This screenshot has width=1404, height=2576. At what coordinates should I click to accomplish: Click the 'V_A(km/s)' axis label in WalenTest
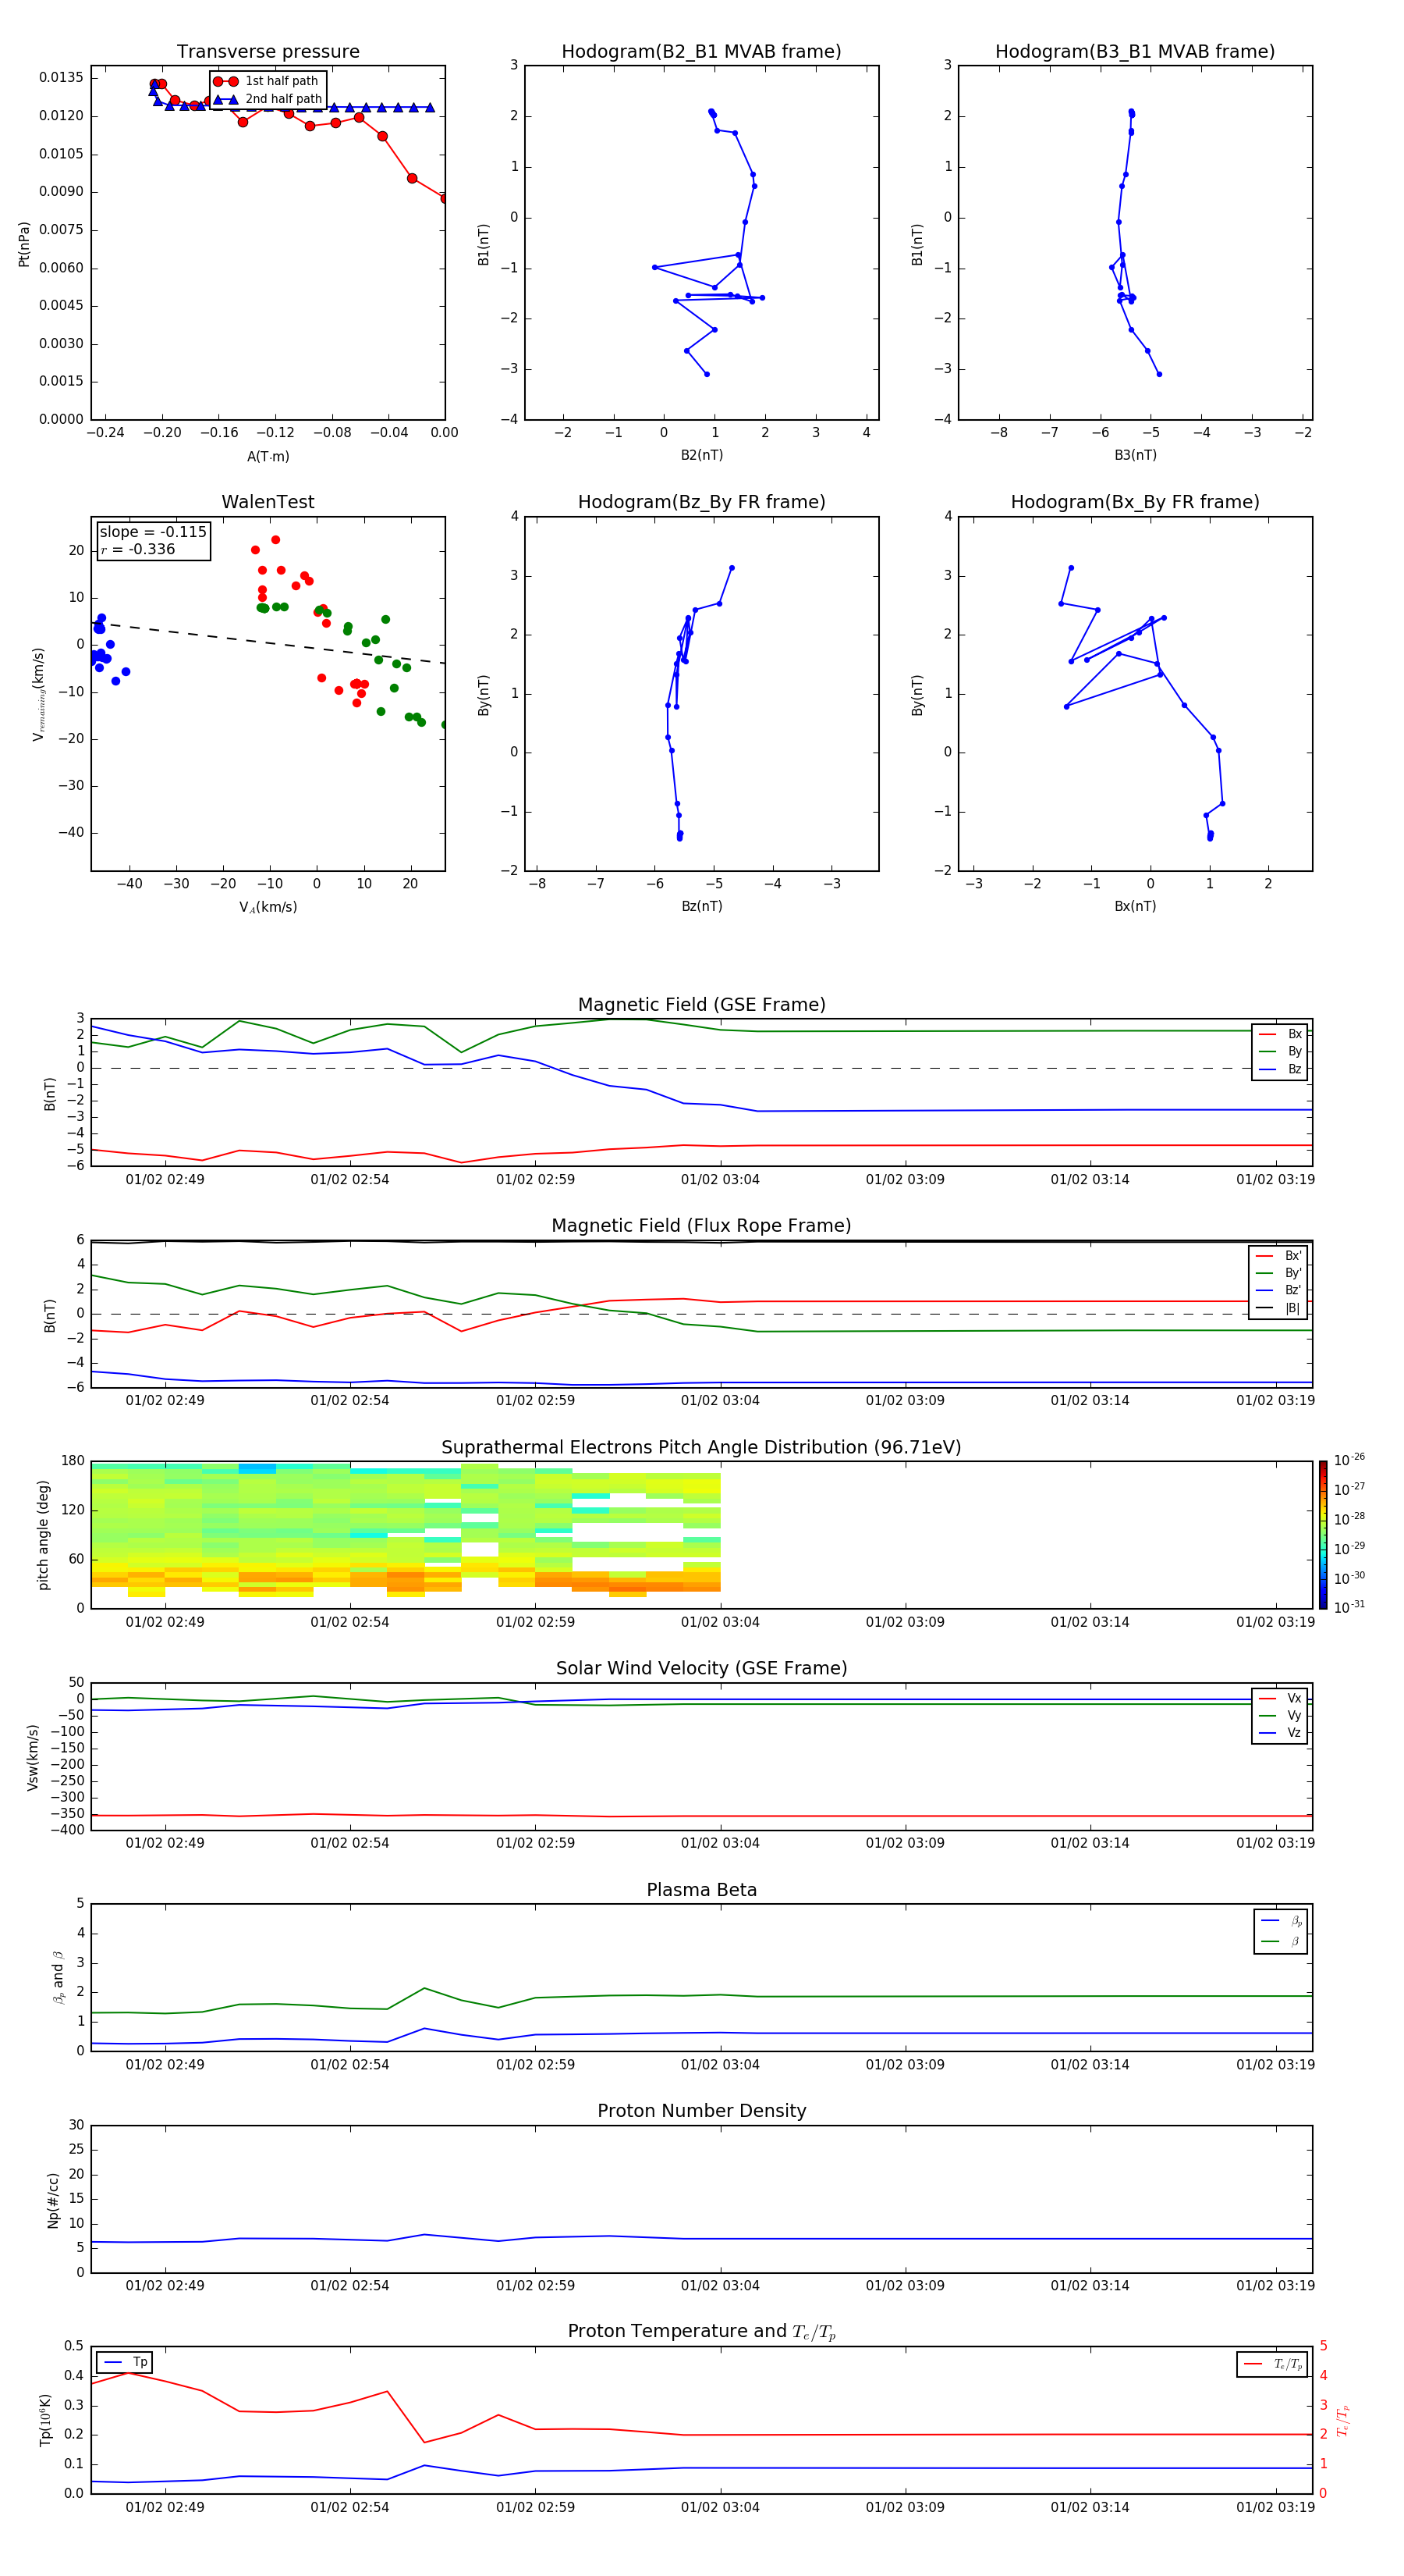point(268,907)
